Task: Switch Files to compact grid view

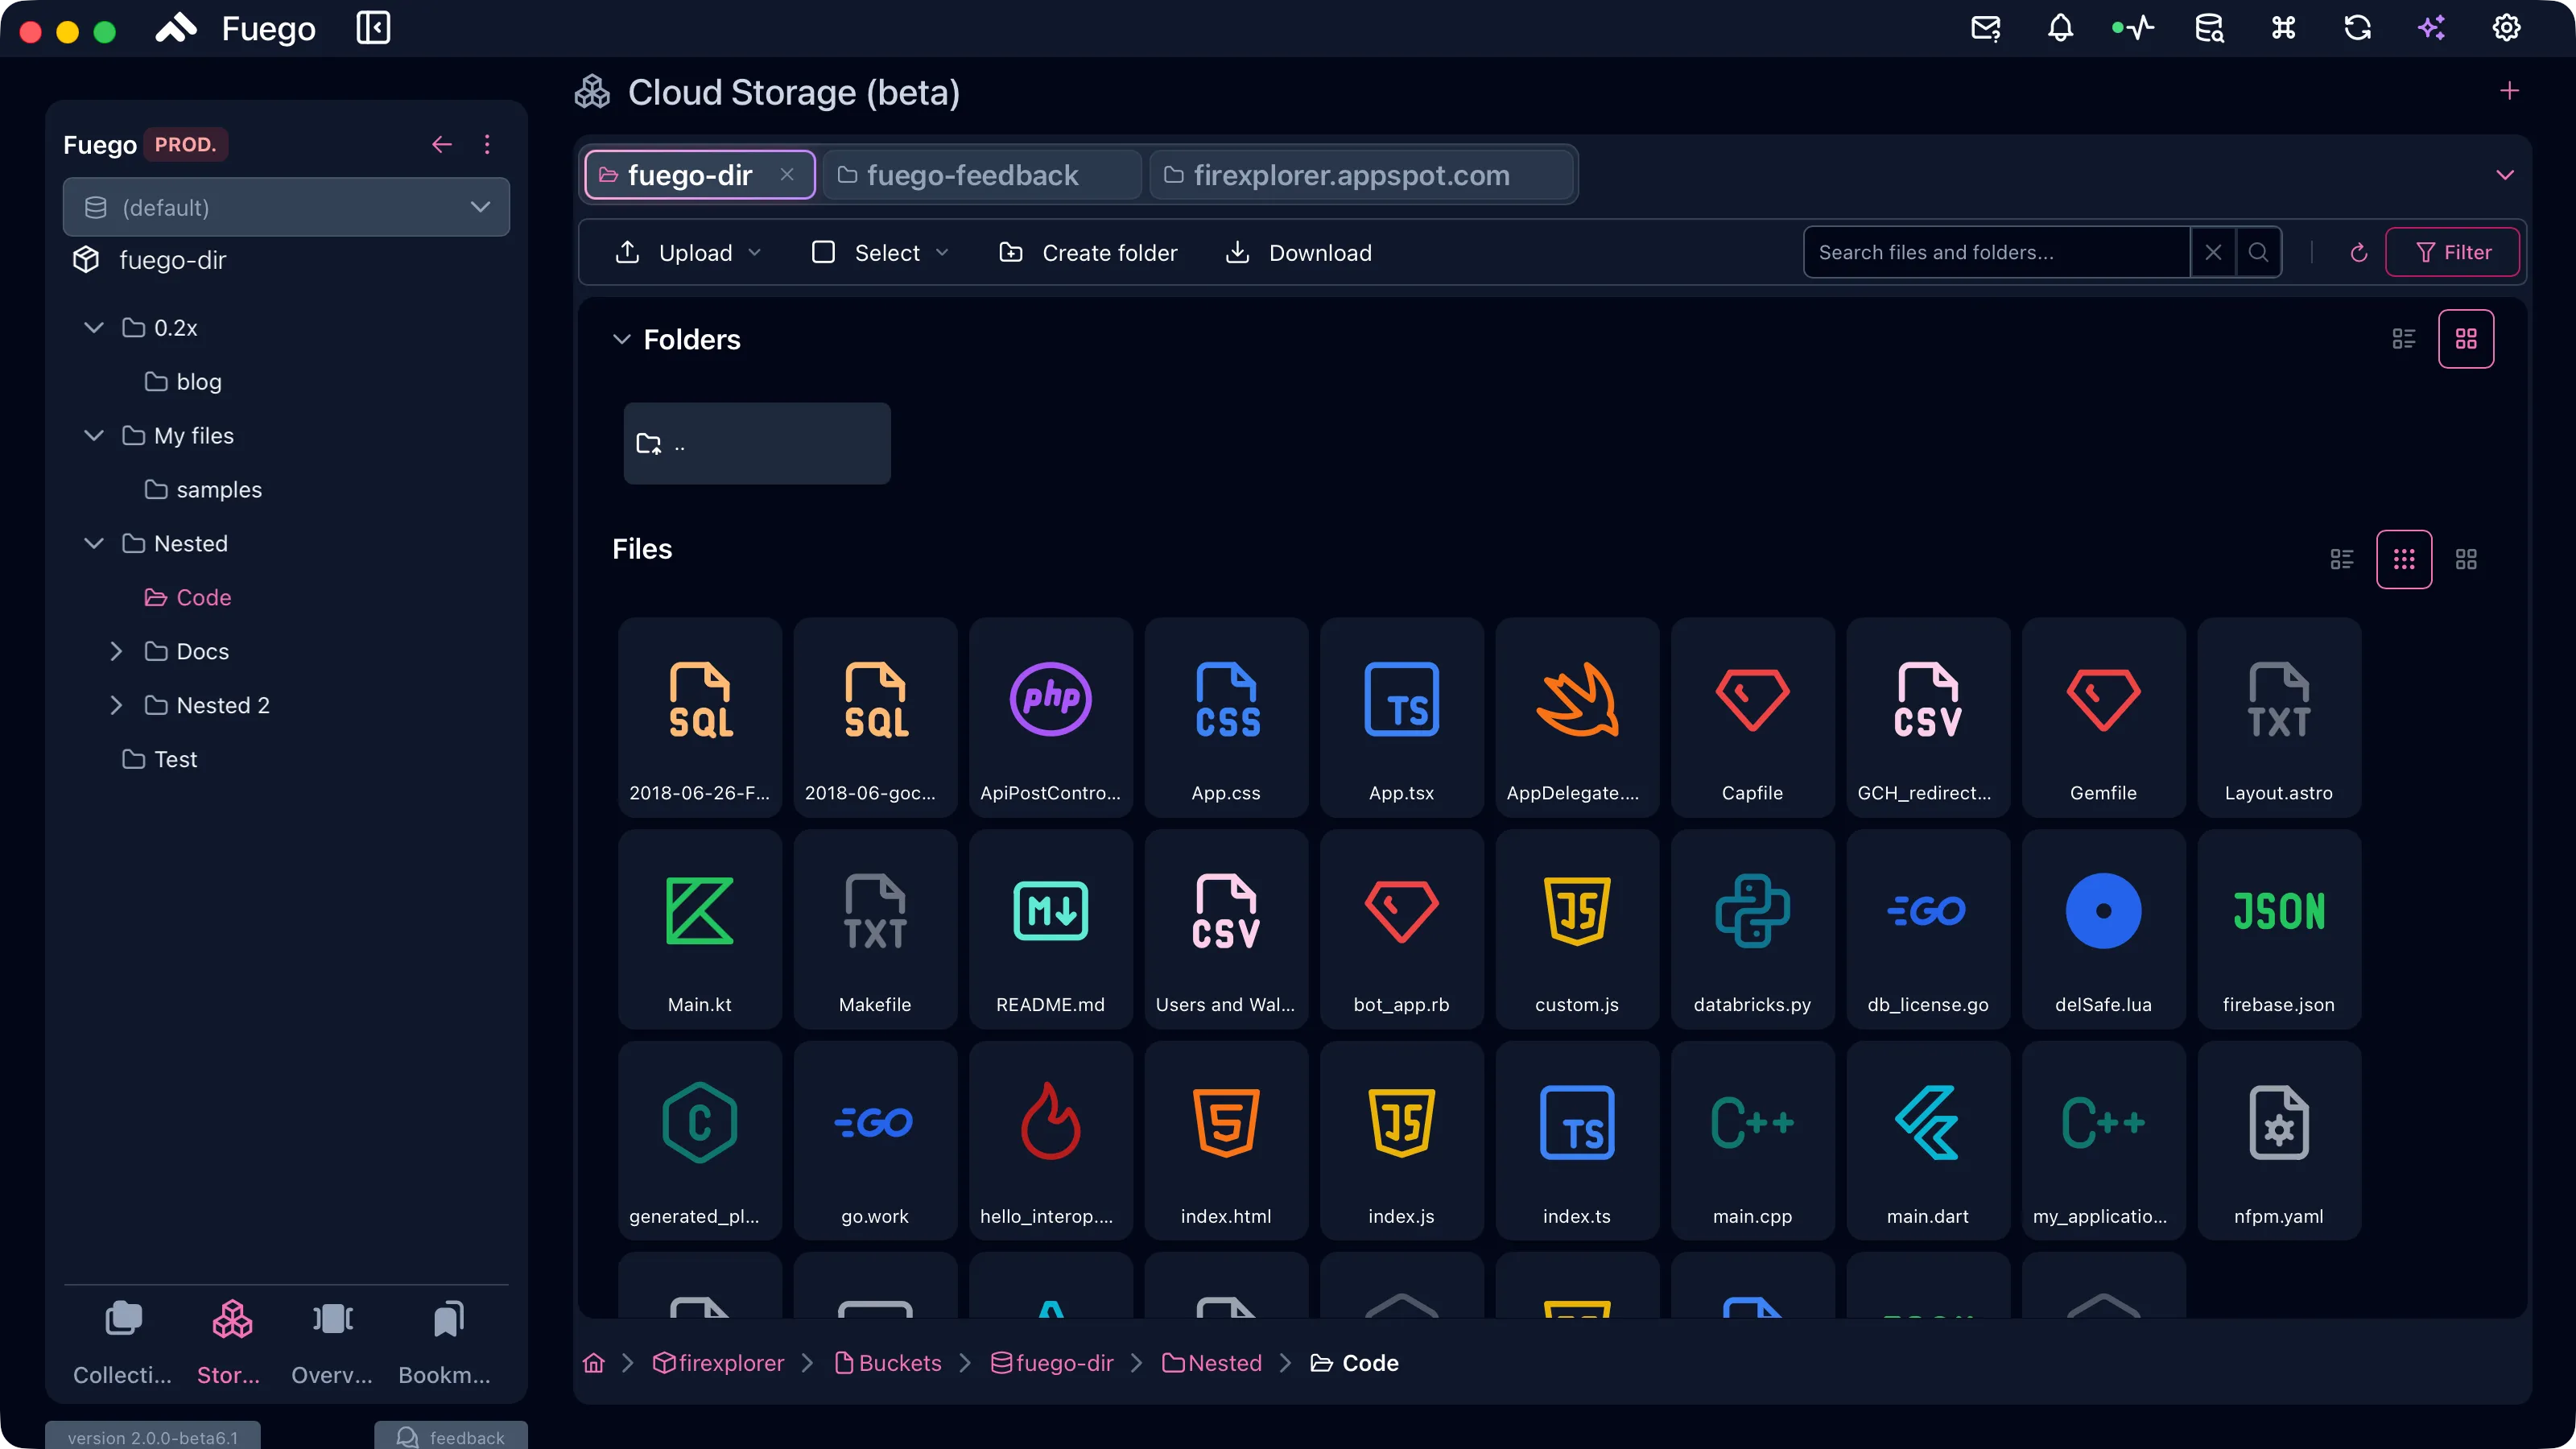Action: (2404, 559)
